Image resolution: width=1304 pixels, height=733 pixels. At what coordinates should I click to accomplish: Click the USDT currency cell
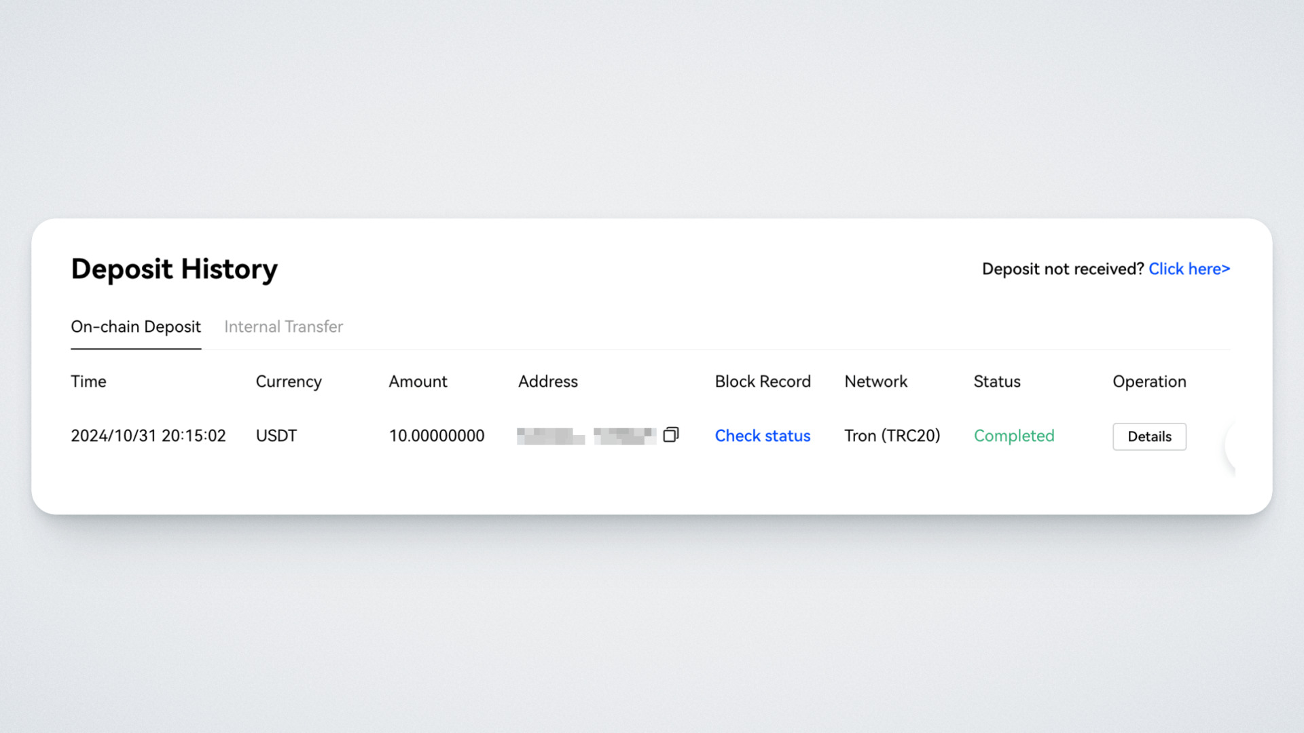276,436
